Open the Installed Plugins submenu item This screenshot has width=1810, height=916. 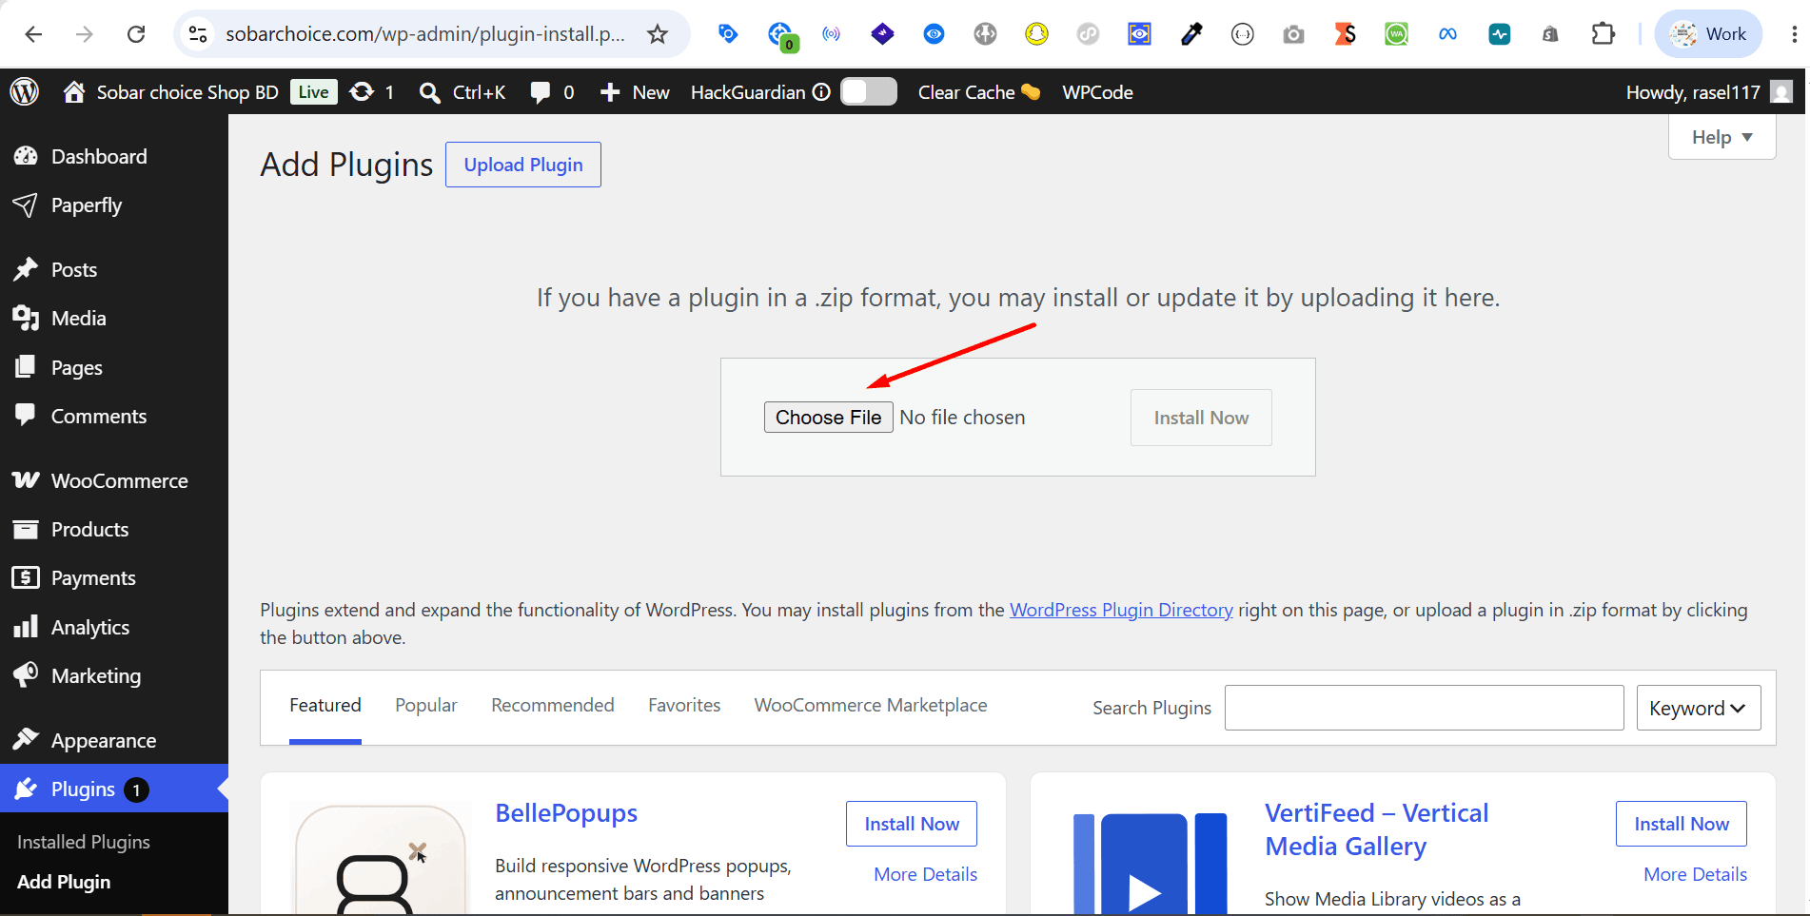84,842
